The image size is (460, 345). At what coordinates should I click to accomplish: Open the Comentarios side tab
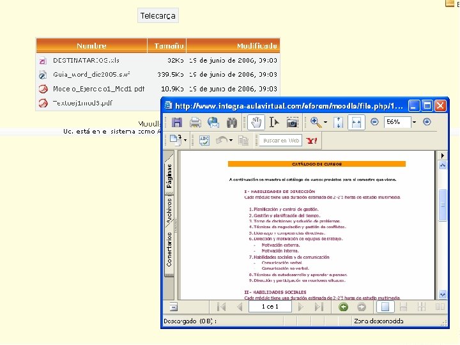(x=169, y=250)
